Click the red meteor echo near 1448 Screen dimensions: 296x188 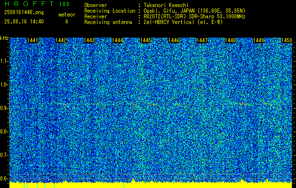(x=242, y=104)
